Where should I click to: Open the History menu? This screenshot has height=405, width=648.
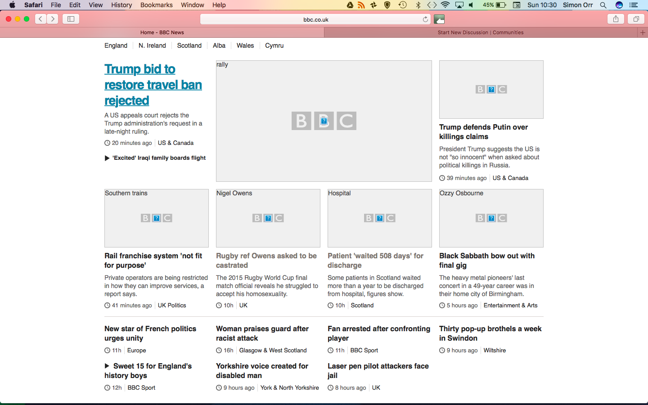coord(121,5)
